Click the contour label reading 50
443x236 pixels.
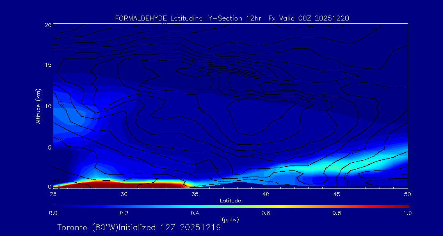(211, 69)
